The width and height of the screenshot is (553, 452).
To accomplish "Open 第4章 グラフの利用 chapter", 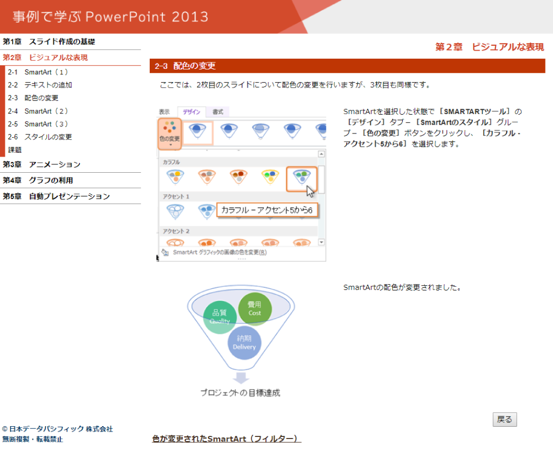I will click(38, 180).
